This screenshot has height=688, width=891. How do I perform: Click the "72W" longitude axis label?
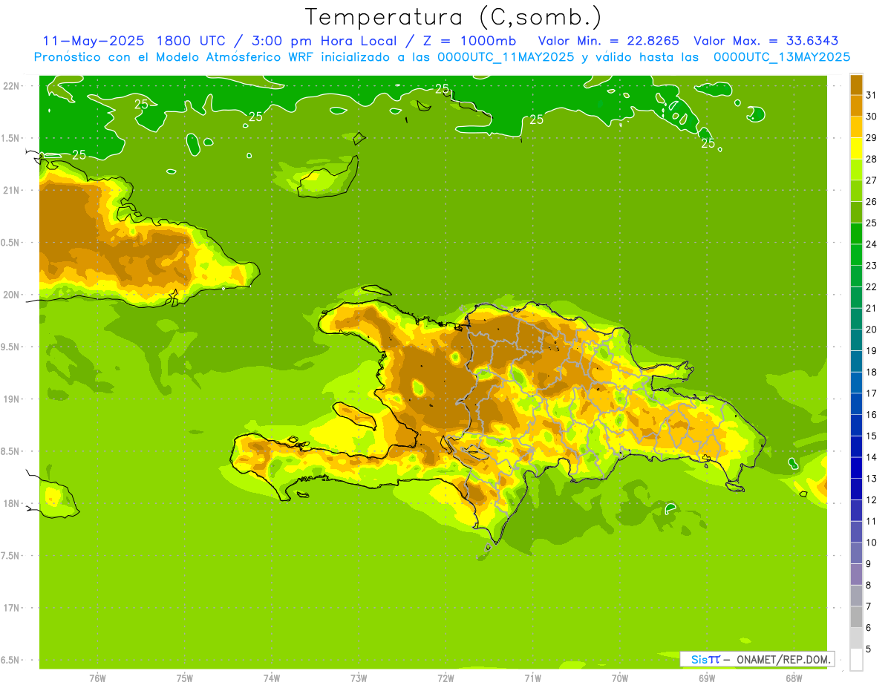pyautogui.click(x=446, y=678)
